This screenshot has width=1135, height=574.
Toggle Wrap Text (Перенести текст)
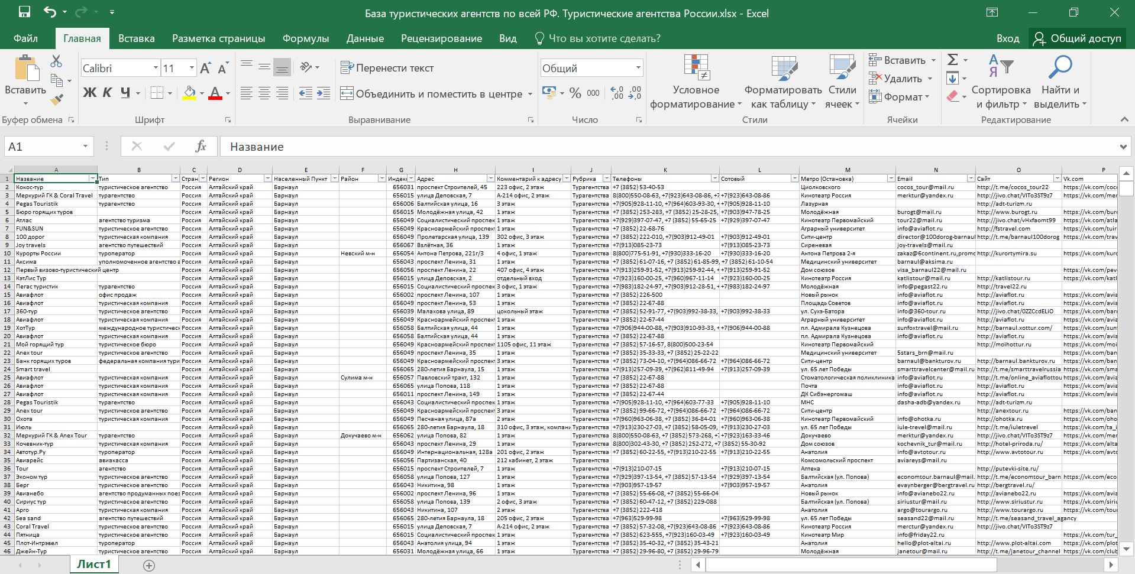[x=387, y=68]
